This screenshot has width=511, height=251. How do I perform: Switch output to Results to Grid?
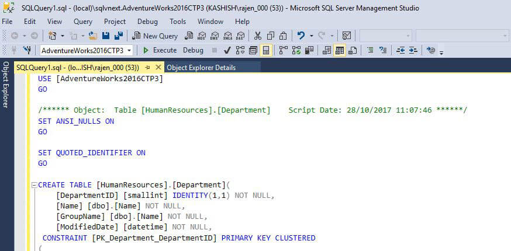(x=340, y=50)
